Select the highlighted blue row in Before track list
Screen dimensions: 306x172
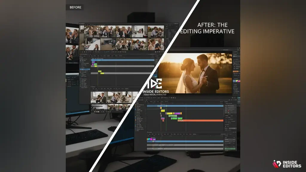point(85,69)
